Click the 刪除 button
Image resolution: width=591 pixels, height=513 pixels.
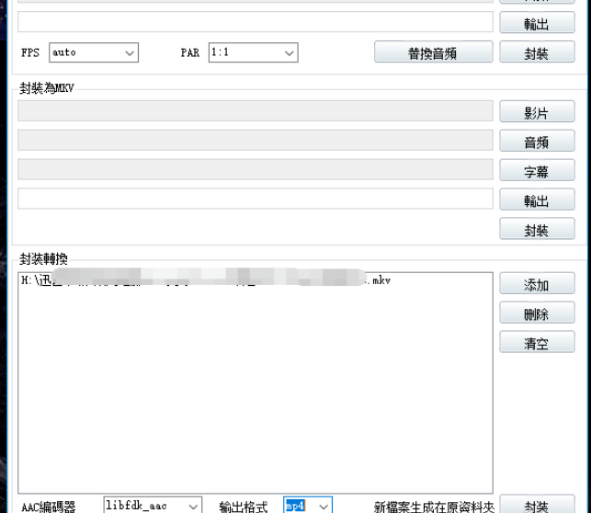point(537,313)
